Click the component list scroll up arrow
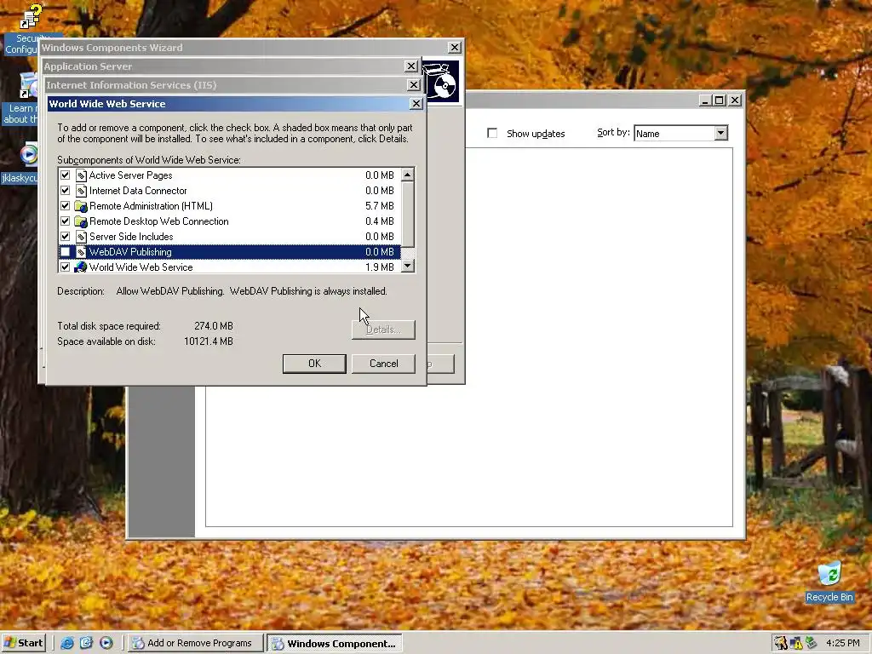872x654 pixels. [408, 175]
